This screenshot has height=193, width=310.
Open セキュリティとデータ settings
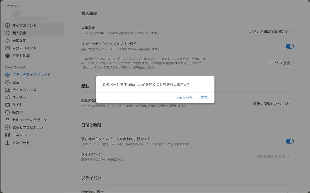pos(33,120)
